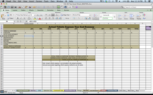Screen dimensions: 153x95
Task: Switch to the Tables ribbon tab
Action: (23, 10)
